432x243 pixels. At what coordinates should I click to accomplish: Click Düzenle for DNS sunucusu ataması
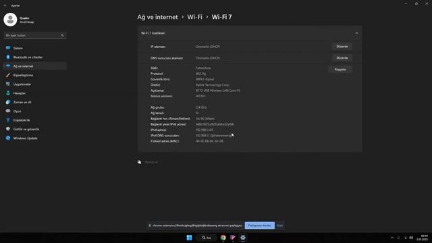(342, 58)
